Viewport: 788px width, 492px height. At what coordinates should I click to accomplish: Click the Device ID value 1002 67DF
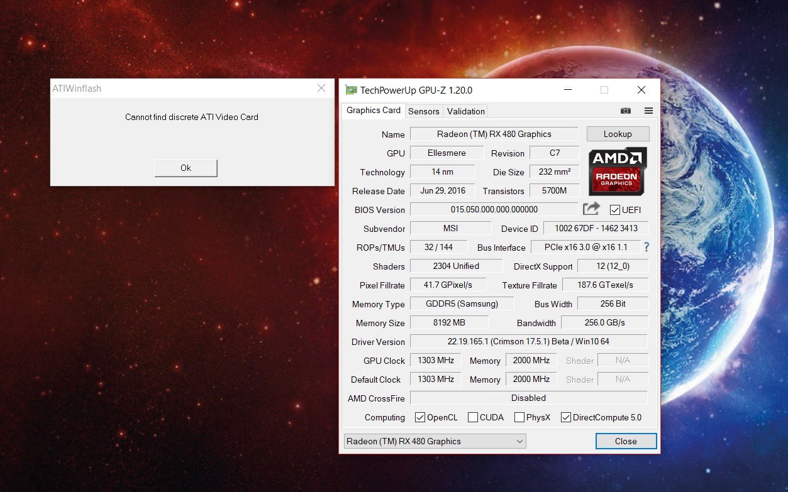click(x=596, y=228)
